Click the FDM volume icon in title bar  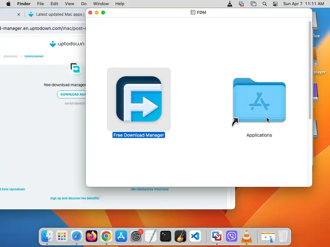193,13
